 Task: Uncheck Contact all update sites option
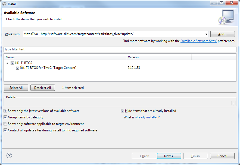coord(6,130)
